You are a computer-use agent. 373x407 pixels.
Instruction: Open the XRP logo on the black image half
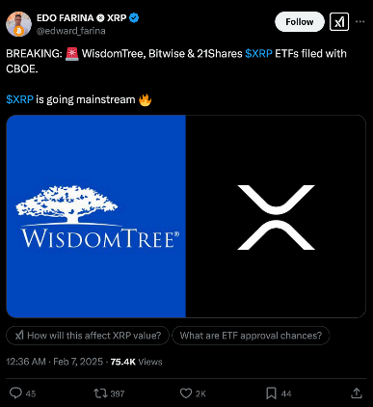(276, 217)
